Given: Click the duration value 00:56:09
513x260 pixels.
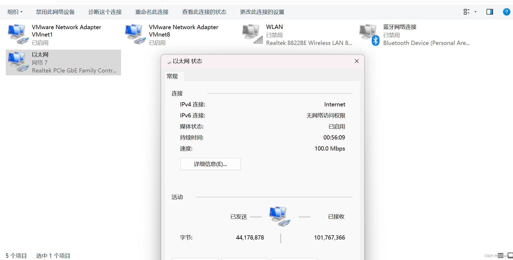Looking at the screenshot, I should coord(334,138).
